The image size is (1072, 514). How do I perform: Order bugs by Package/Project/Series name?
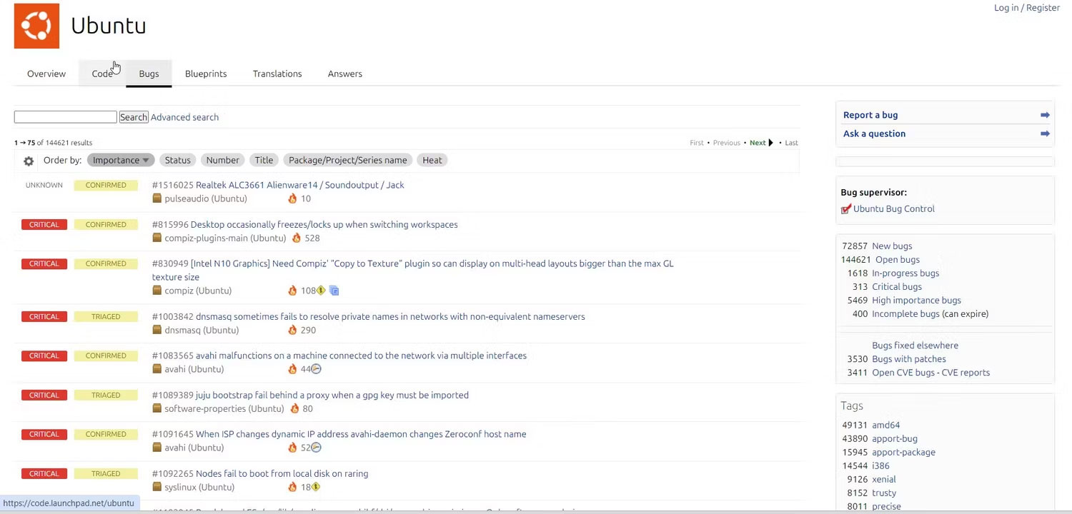[348, 160]
